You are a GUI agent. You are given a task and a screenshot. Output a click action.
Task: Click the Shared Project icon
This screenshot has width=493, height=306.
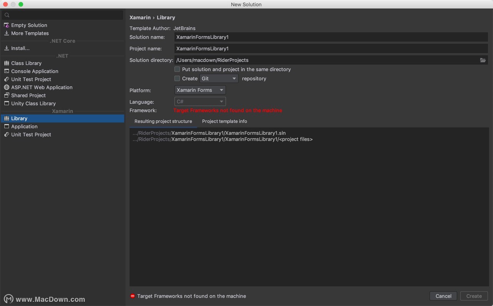pyautogui.click(x=7, y=95)
